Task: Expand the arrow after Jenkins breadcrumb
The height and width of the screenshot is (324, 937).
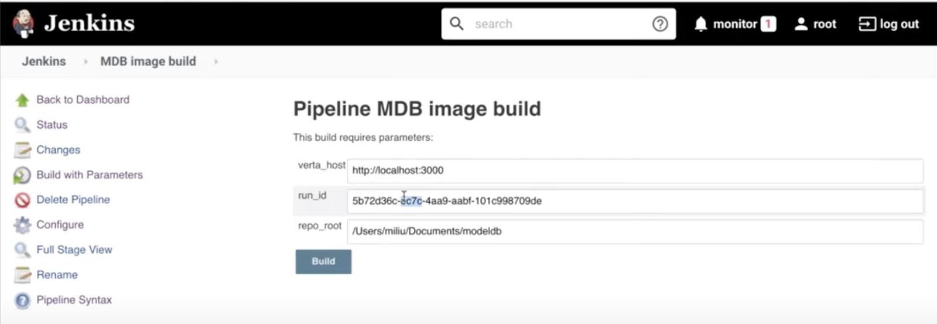Action: [86, 62]
